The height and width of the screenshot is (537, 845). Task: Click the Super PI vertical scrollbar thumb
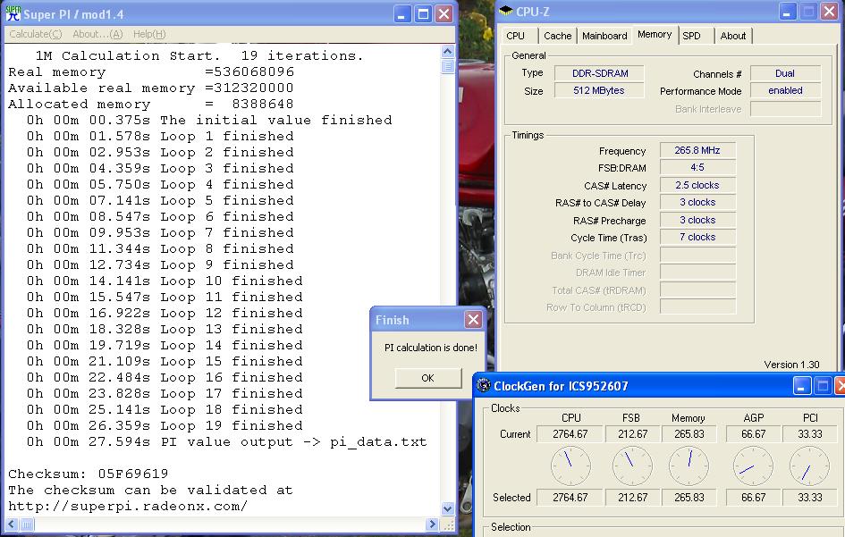pyautogui.click(x=448, y=66)
